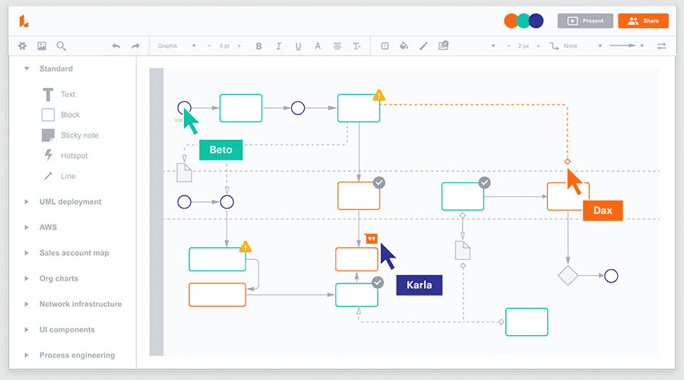Click the Karla cursor label
Screen dimensions: 684x380
click(420, 285)
